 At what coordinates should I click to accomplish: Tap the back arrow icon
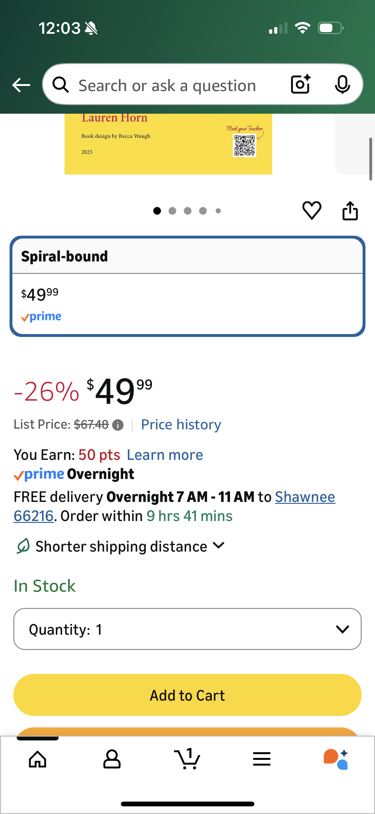pyautogui.click(x=21, y=85)
